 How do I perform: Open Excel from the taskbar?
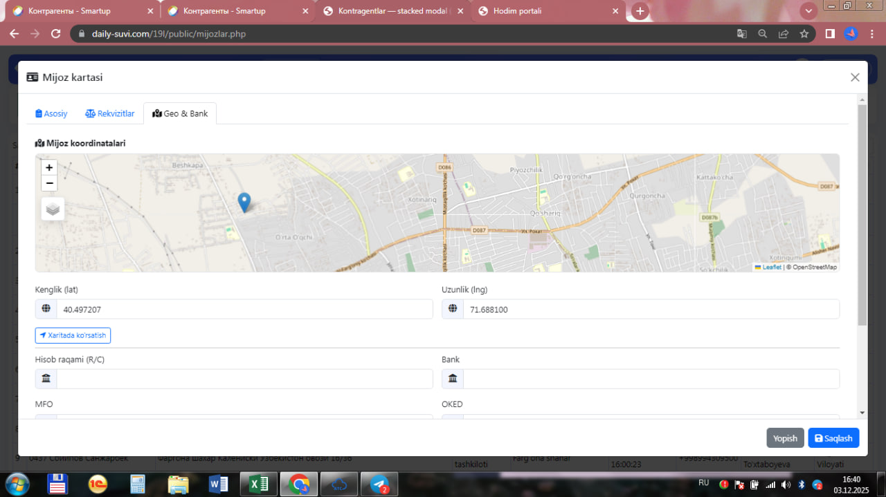[260, 485]
